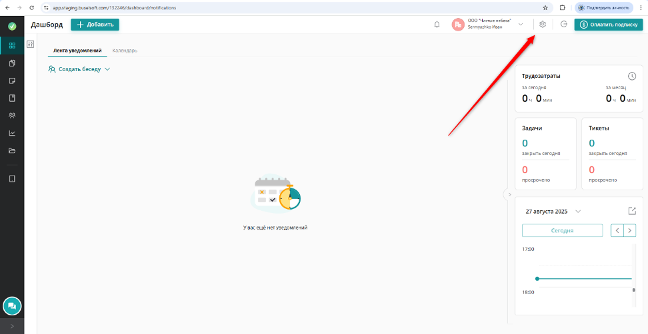Open browser extensions puzzle icon
This screenshot has width=648, height=334.
pos(563,7)
